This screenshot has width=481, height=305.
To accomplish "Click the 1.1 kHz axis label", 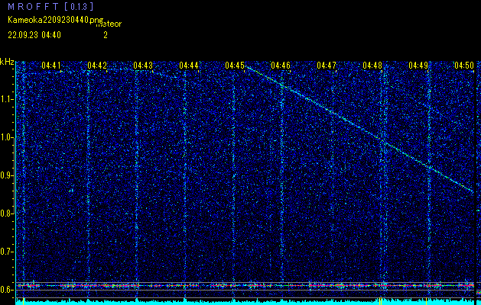I will [x=7, y=99].
